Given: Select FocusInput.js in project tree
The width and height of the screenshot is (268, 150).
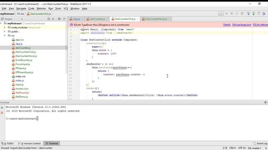Looking at the screenshot, I should 23,64.
